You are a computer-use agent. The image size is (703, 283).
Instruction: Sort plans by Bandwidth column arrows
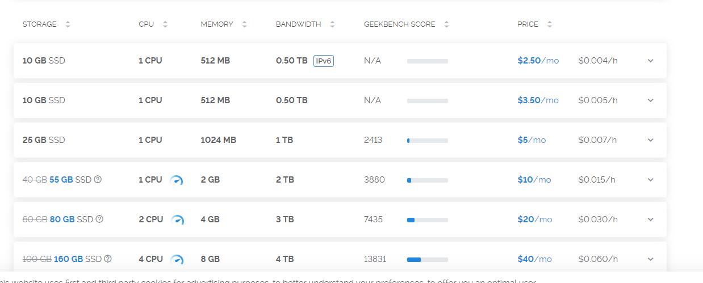pyautogui.click(x=332, y=24)
